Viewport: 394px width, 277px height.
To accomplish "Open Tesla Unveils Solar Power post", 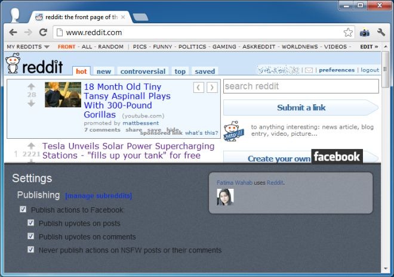I will click(x=128, y=151).
